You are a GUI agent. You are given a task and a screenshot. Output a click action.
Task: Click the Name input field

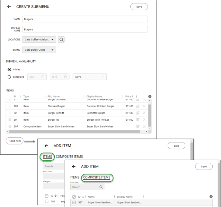tap(85, 19)
